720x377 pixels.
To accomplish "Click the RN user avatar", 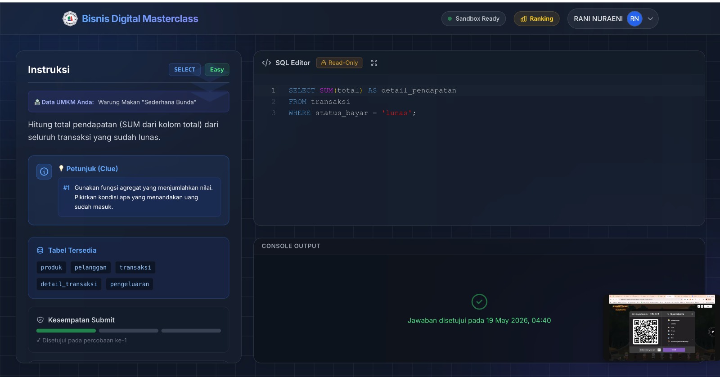I will click(x=634, y=19).
